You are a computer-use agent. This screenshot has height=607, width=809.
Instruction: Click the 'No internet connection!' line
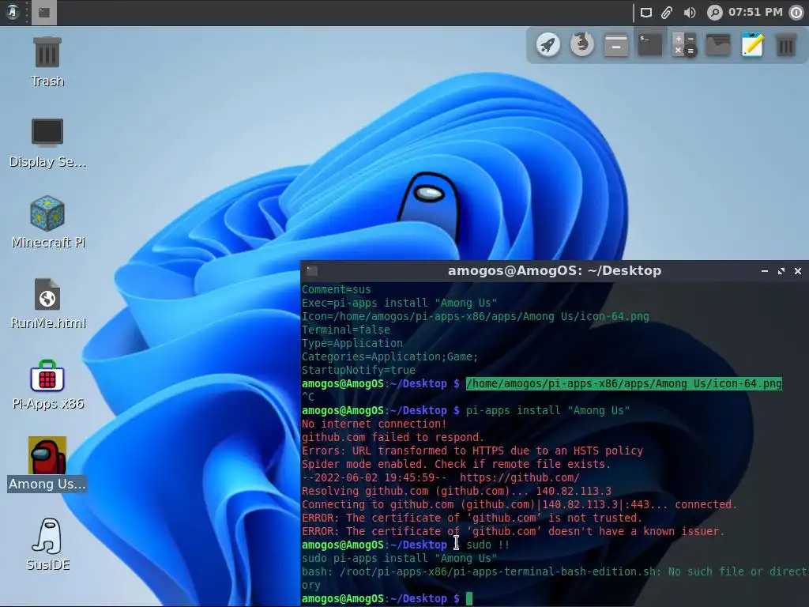[x=374, y=424]
